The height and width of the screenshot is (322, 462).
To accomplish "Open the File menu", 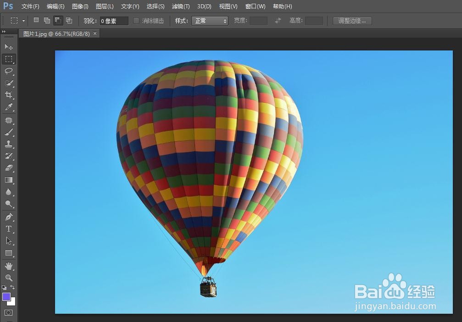I will [x=30, y=6].
